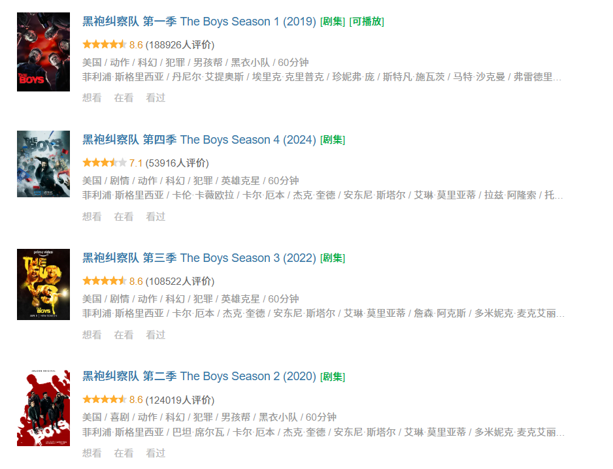Click the green 可播放 tag for Season 1
Image resolution: width=613 pixels, height=469 pixels.
click(x=367, y=22)
